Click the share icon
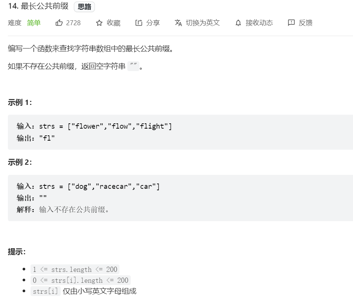The width and height of the screenshot is (353, 305). point(139,23)
